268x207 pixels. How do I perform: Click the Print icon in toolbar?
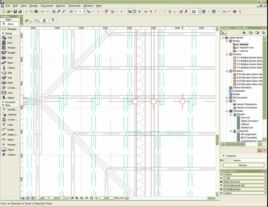click(x=20, y=12)
